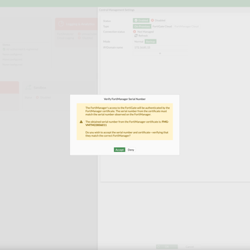Open the Logging & Analytics card
This screenshot has width=250, height=250.
pyautogui.click(x=77, y=24)
